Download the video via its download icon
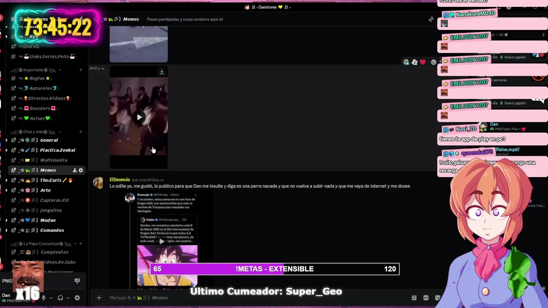 (x=162, y=71)
